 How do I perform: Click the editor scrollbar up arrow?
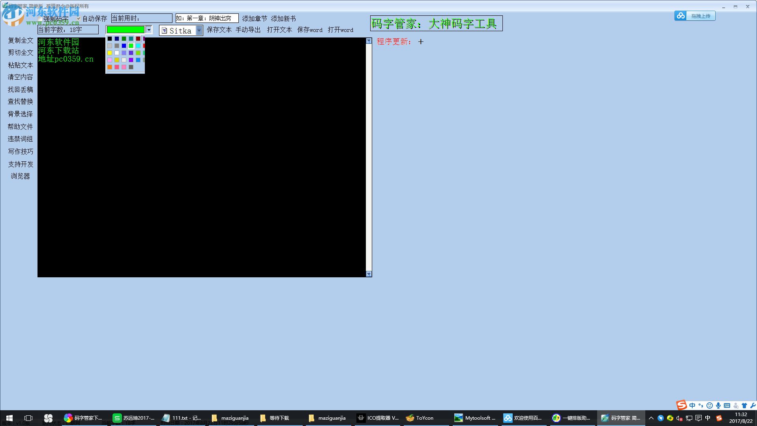pos(369,41)
